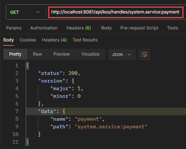The image size is (186, 149).
Task: Open the Params request tab
Action: coord(14,28)
